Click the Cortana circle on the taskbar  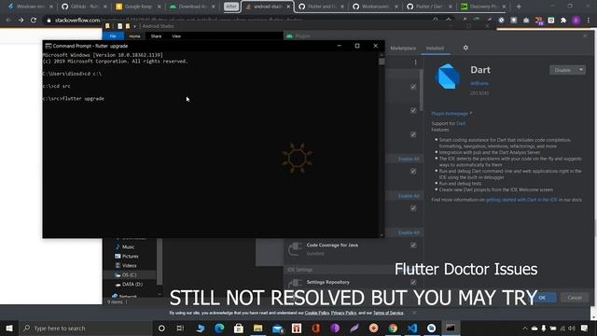point(161,328)
